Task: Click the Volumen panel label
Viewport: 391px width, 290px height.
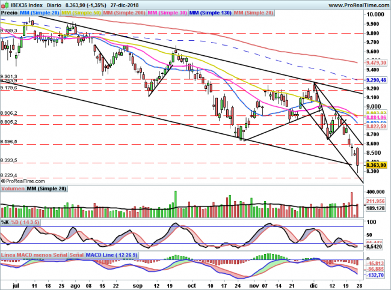Action: click(x=13, y=189)
